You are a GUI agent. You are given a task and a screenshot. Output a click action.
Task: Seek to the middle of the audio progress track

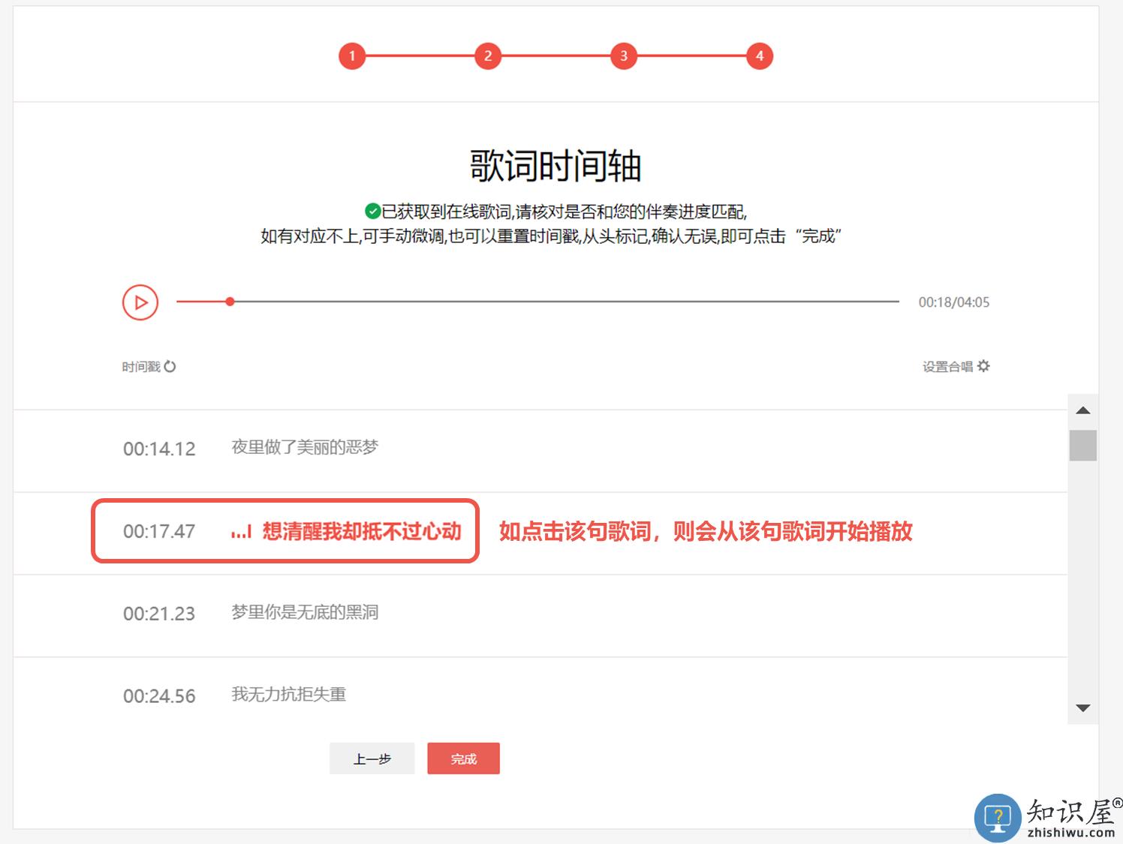tap(537, 302)
